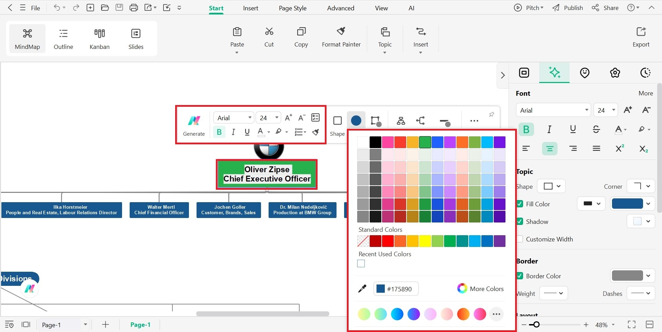
Task: Open the Topic Shape dropdown in right panel
Action: (x=552, y=186)
